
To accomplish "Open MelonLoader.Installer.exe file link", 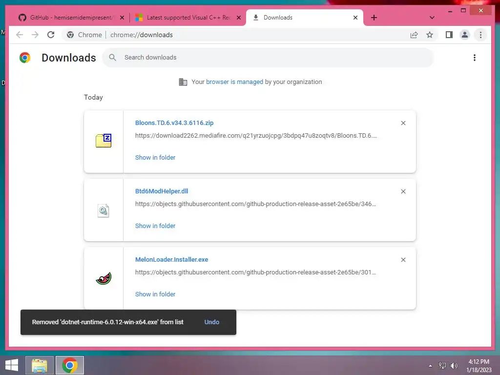I will coord(171,260).
